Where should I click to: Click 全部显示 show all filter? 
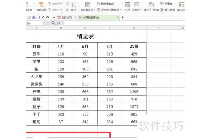pyautogui.click(x=55, y=4)
